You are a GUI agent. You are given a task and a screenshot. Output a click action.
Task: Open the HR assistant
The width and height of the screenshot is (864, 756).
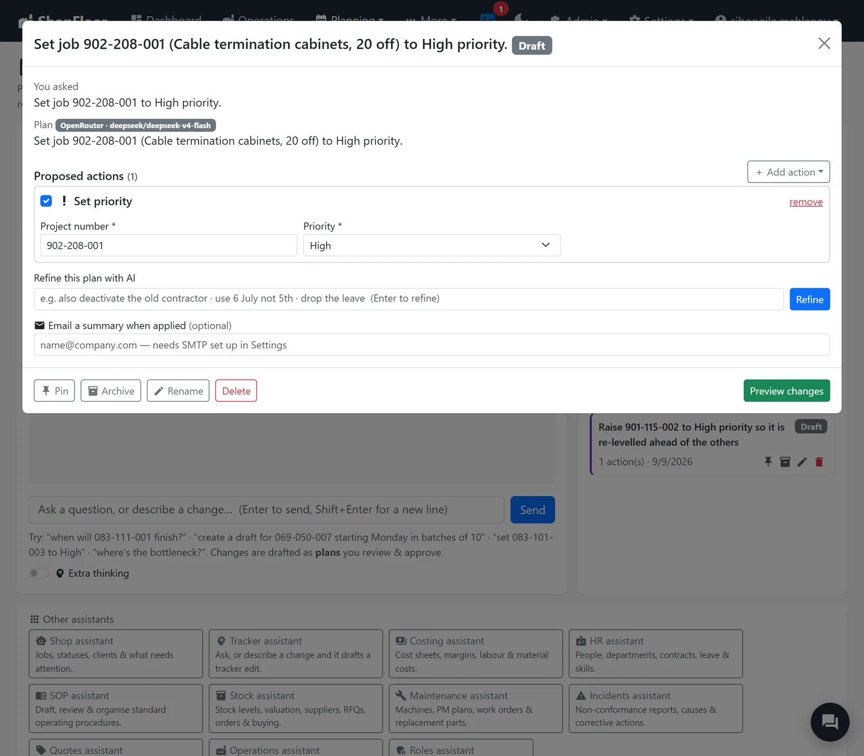(656, 654)
